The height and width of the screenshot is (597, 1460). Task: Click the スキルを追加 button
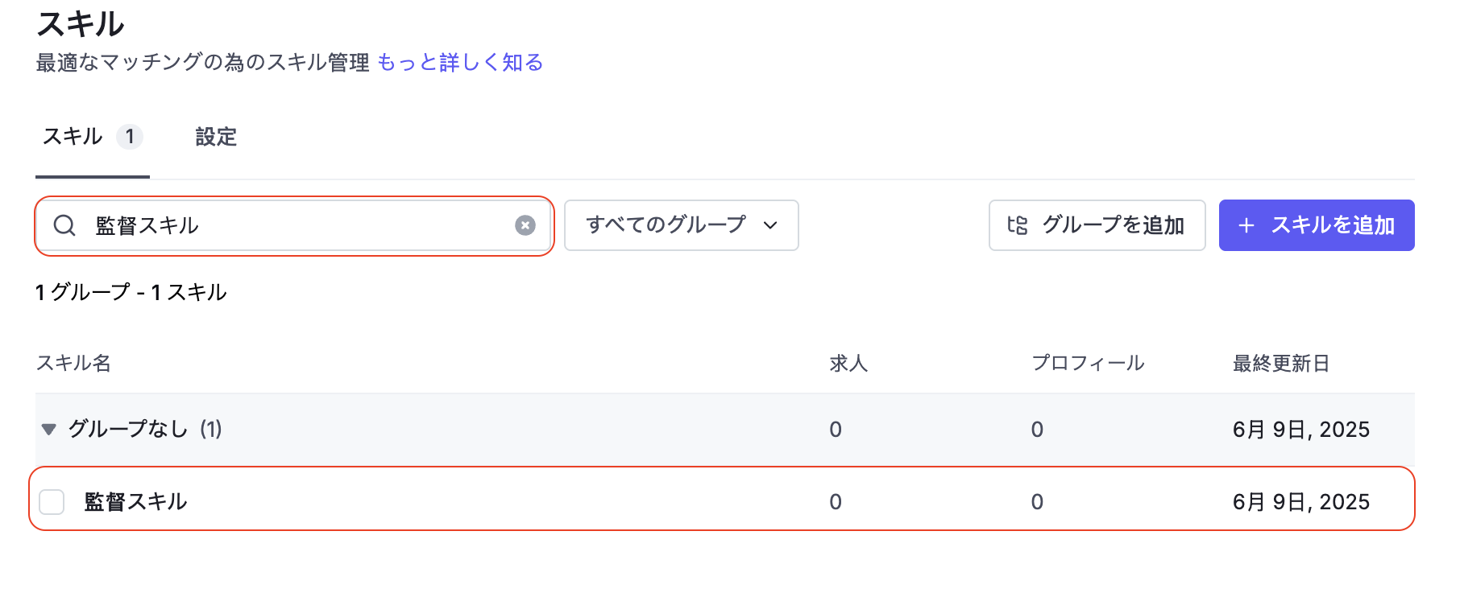coord(1317,225)
